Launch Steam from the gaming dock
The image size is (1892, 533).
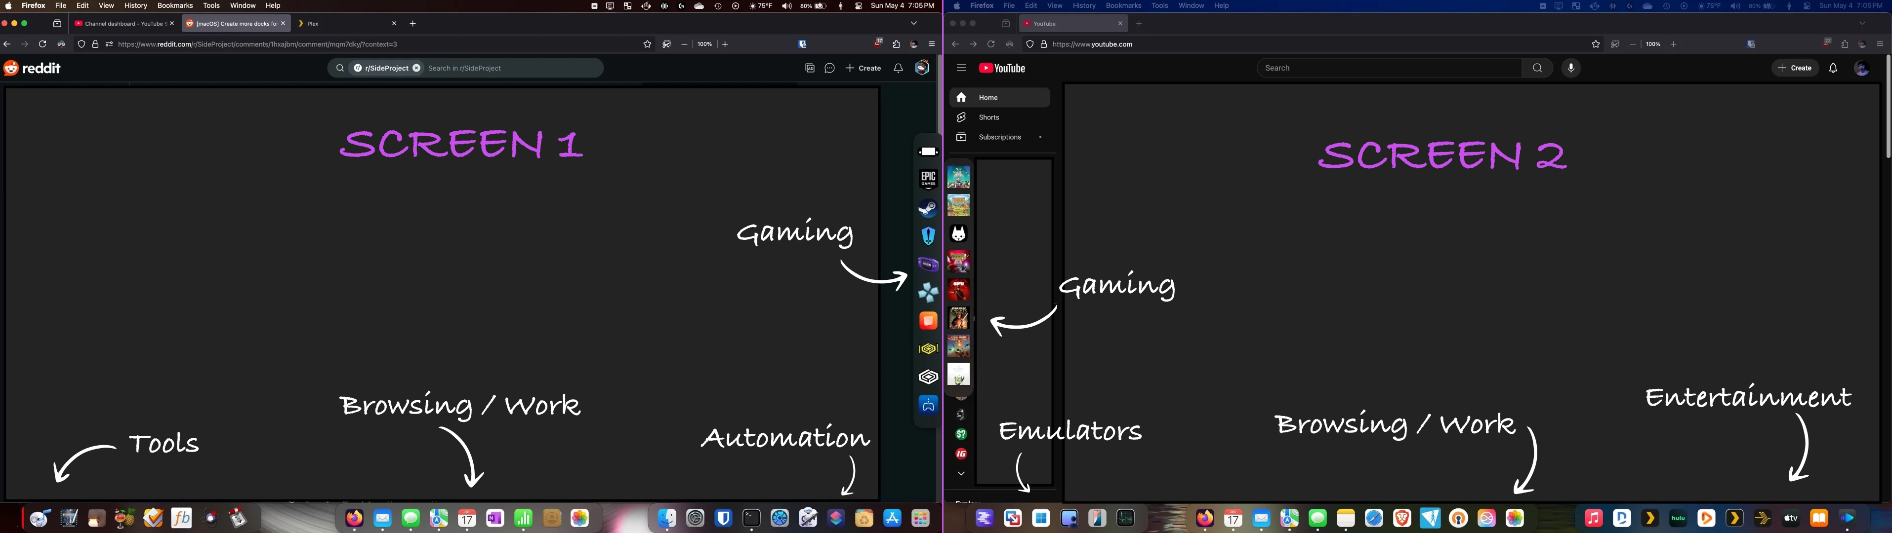928,208
